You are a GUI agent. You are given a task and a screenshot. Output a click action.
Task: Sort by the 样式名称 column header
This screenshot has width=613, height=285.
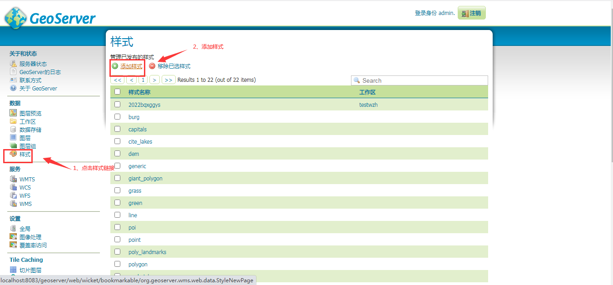click(139, 92)
